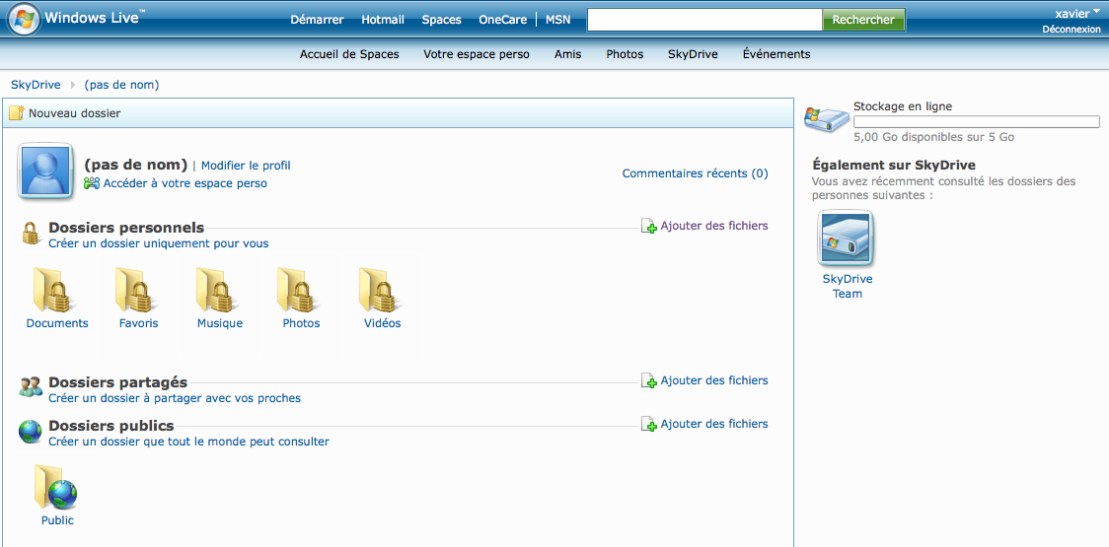1109x547 pixels.
Task: Click the Déconnexion link
Action: 1071,30
